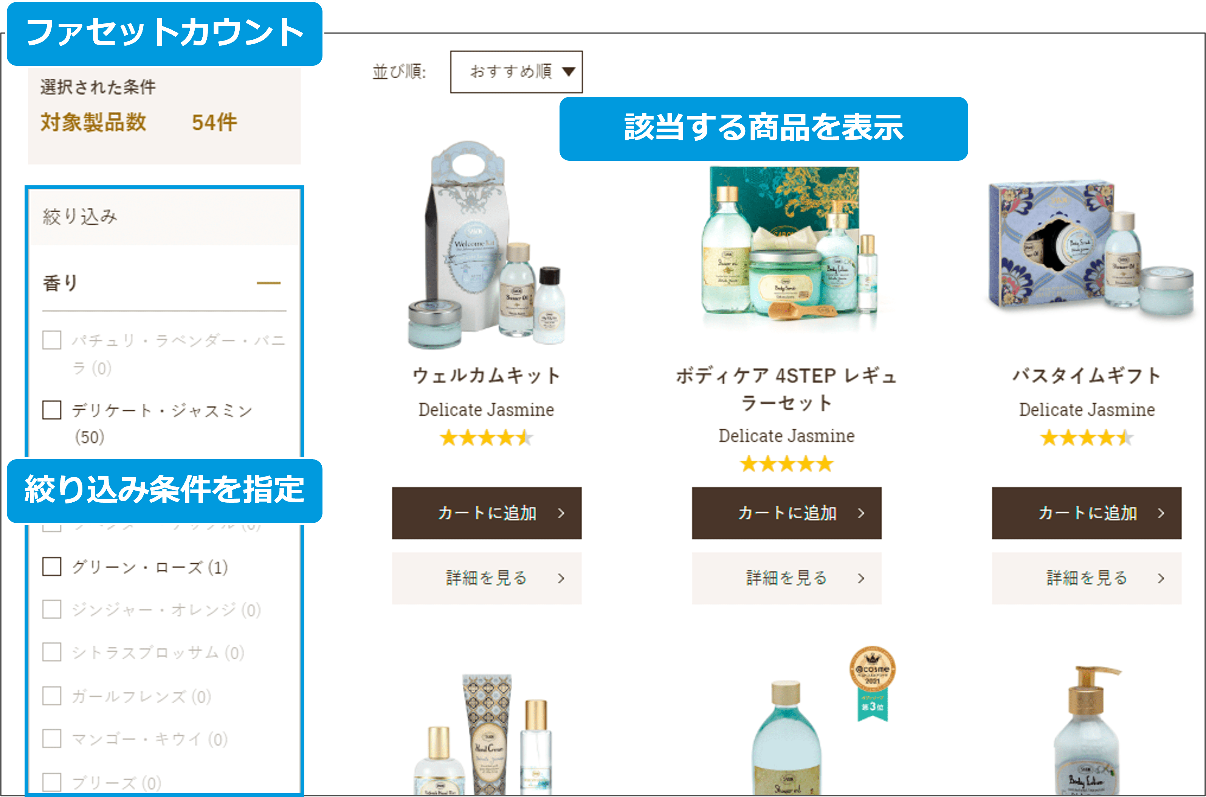Open the おすすめ順 sort dropdown
1206x797 pixels.
[x=516, y=71]
